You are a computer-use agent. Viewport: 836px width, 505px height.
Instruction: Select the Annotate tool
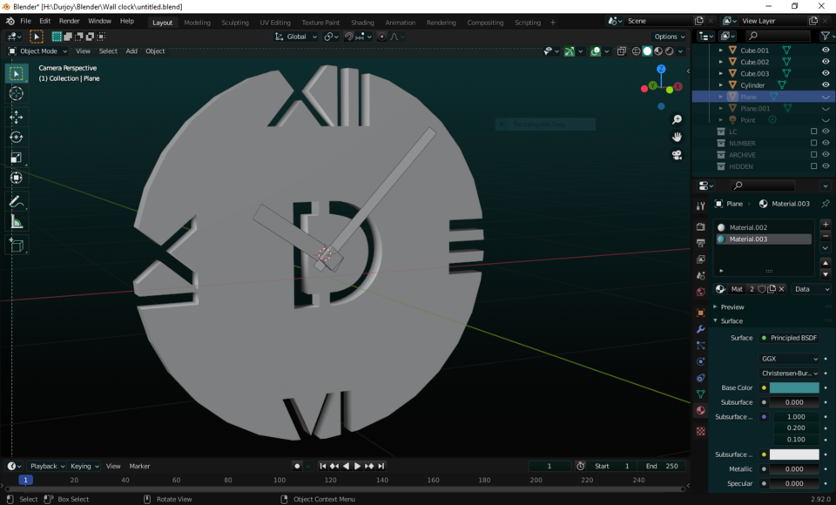[16, 201]
